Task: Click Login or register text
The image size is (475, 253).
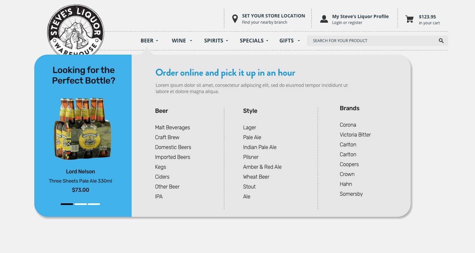Action: tap(347, 23)
